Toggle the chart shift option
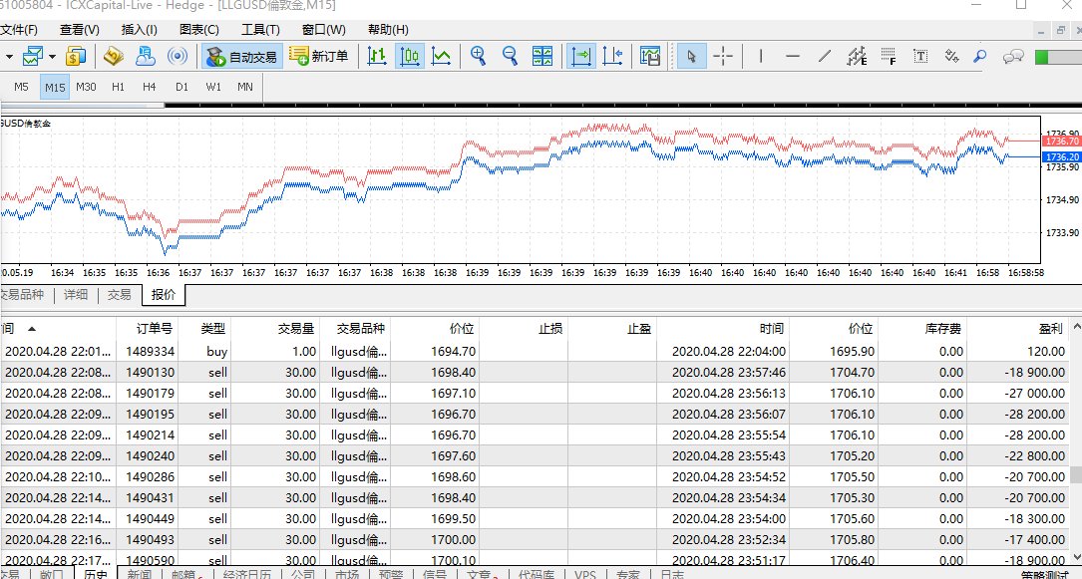 [x=613, y=56]
